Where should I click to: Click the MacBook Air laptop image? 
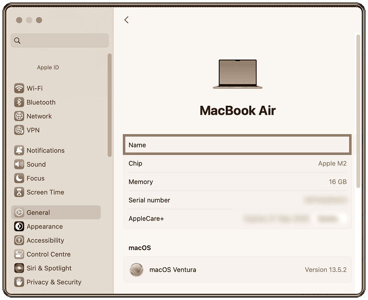(238, 74)
